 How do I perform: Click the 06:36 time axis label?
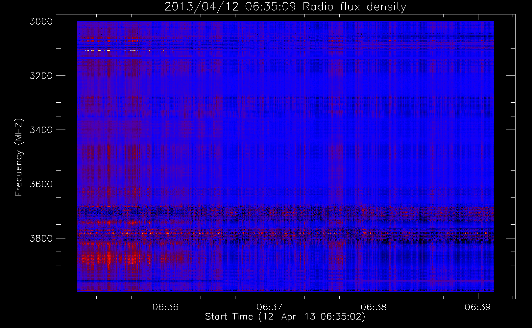(166, 307)
